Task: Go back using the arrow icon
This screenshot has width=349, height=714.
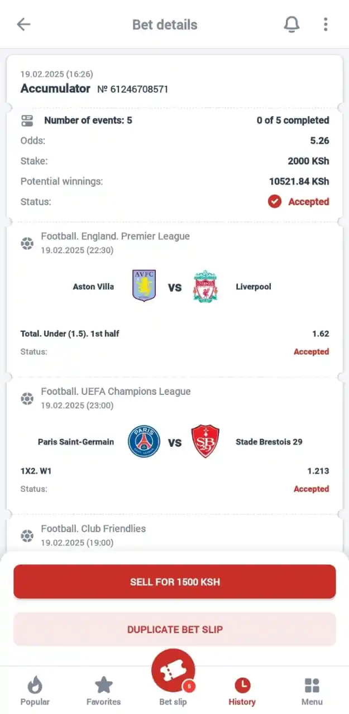Action: point(23,24)
